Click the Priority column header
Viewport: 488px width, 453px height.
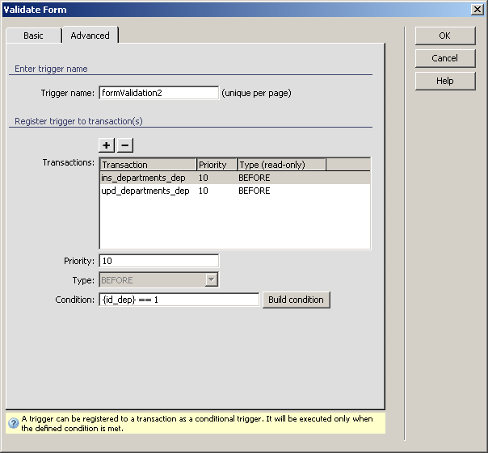[216, 165]
